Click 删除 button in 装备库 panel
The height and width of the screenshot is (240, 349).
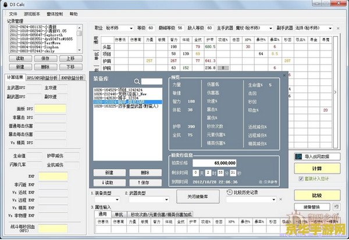pyautogui.click(x=145, y=173)
